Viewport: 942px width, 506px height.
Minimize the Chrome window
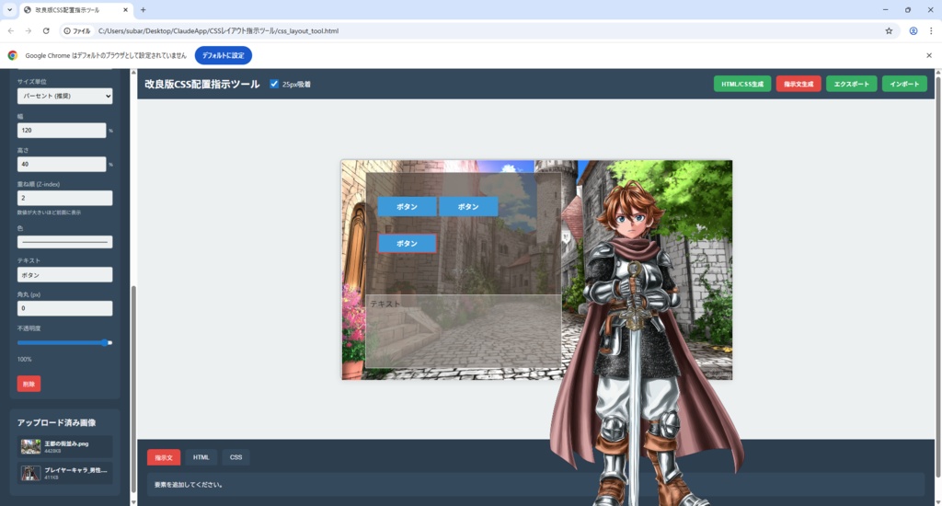click(x=885, y=9)
